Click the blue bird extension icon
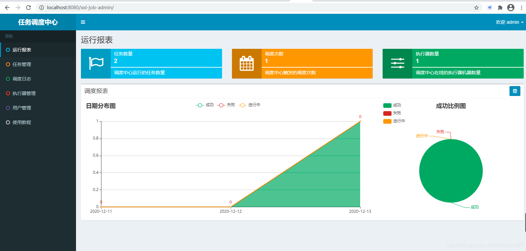The height and width of the screenshot is (251, 526). click(490, 8)
